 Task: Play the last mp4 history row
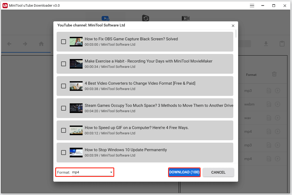coord(278,159)
